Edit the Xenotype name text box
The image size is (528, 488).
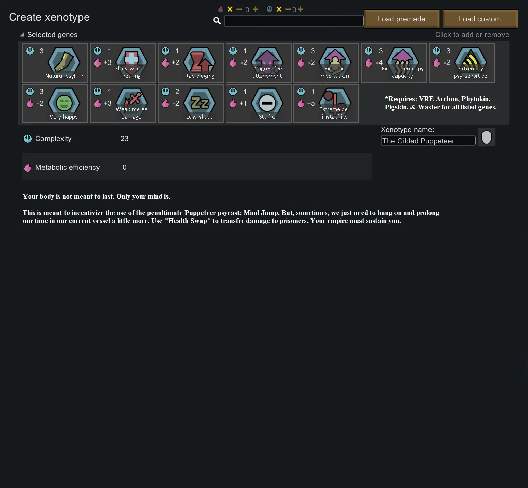tap(428, 141)
